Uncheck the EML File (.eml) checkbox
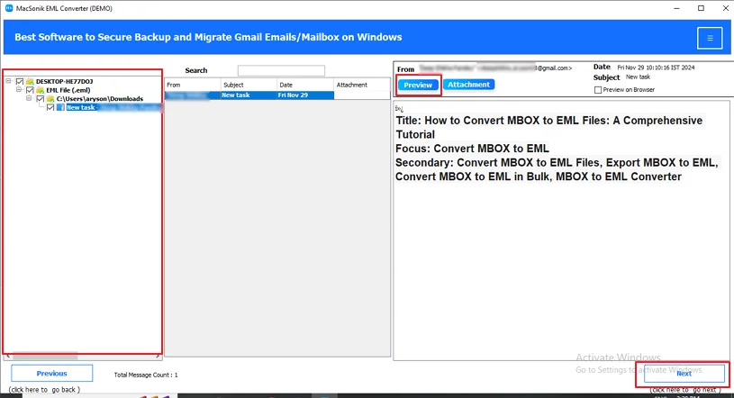The width and height of the screenshot is (734, 398). 30,90
